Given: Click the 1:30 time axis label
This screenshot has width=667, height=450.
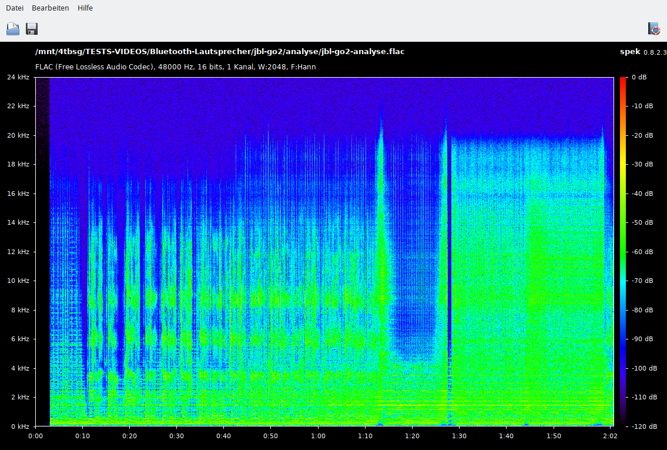Looking at the screenshot, I should click(459, 436).
